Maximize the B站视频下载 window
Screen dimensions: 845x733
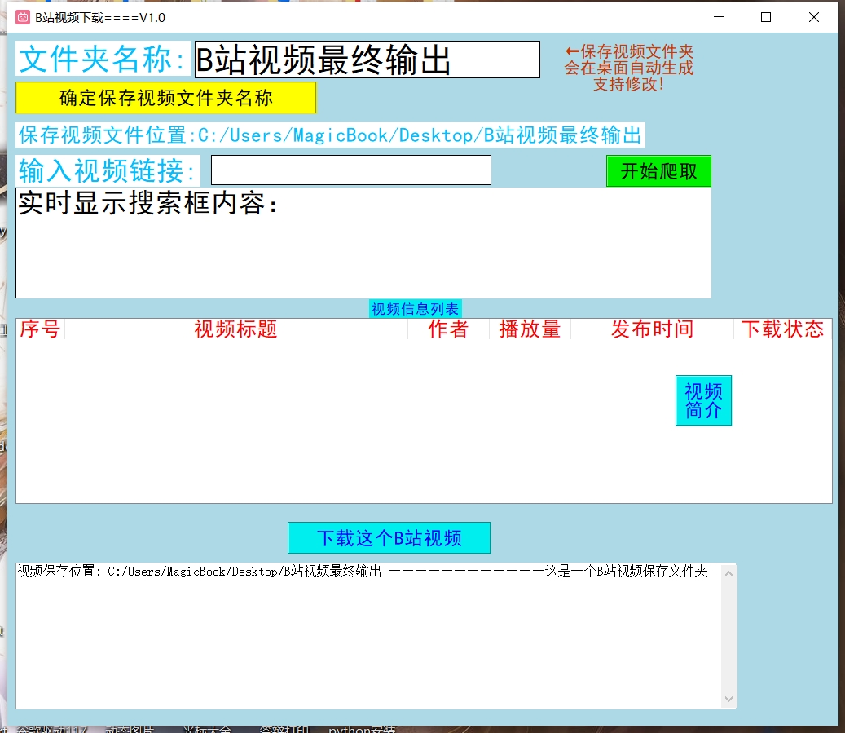[x=766, y=17]
